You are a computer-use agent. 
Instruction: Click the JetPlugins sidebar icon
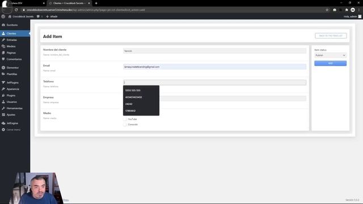click(x=3, y=83)
